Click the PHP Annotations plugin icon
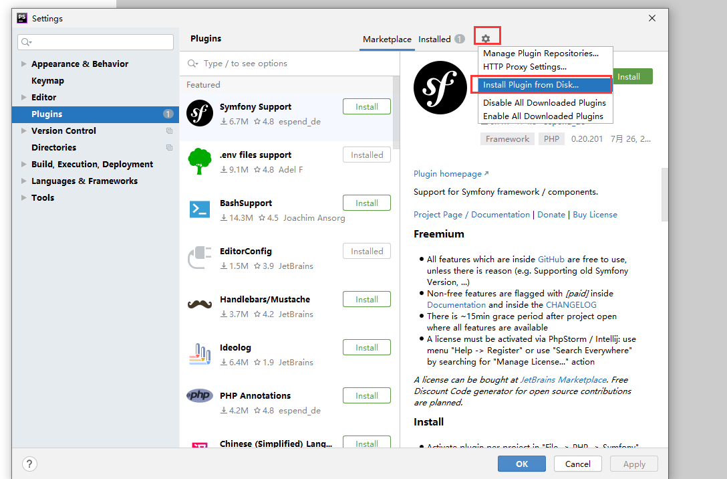 pyautogui.click(x=199, y=396)
